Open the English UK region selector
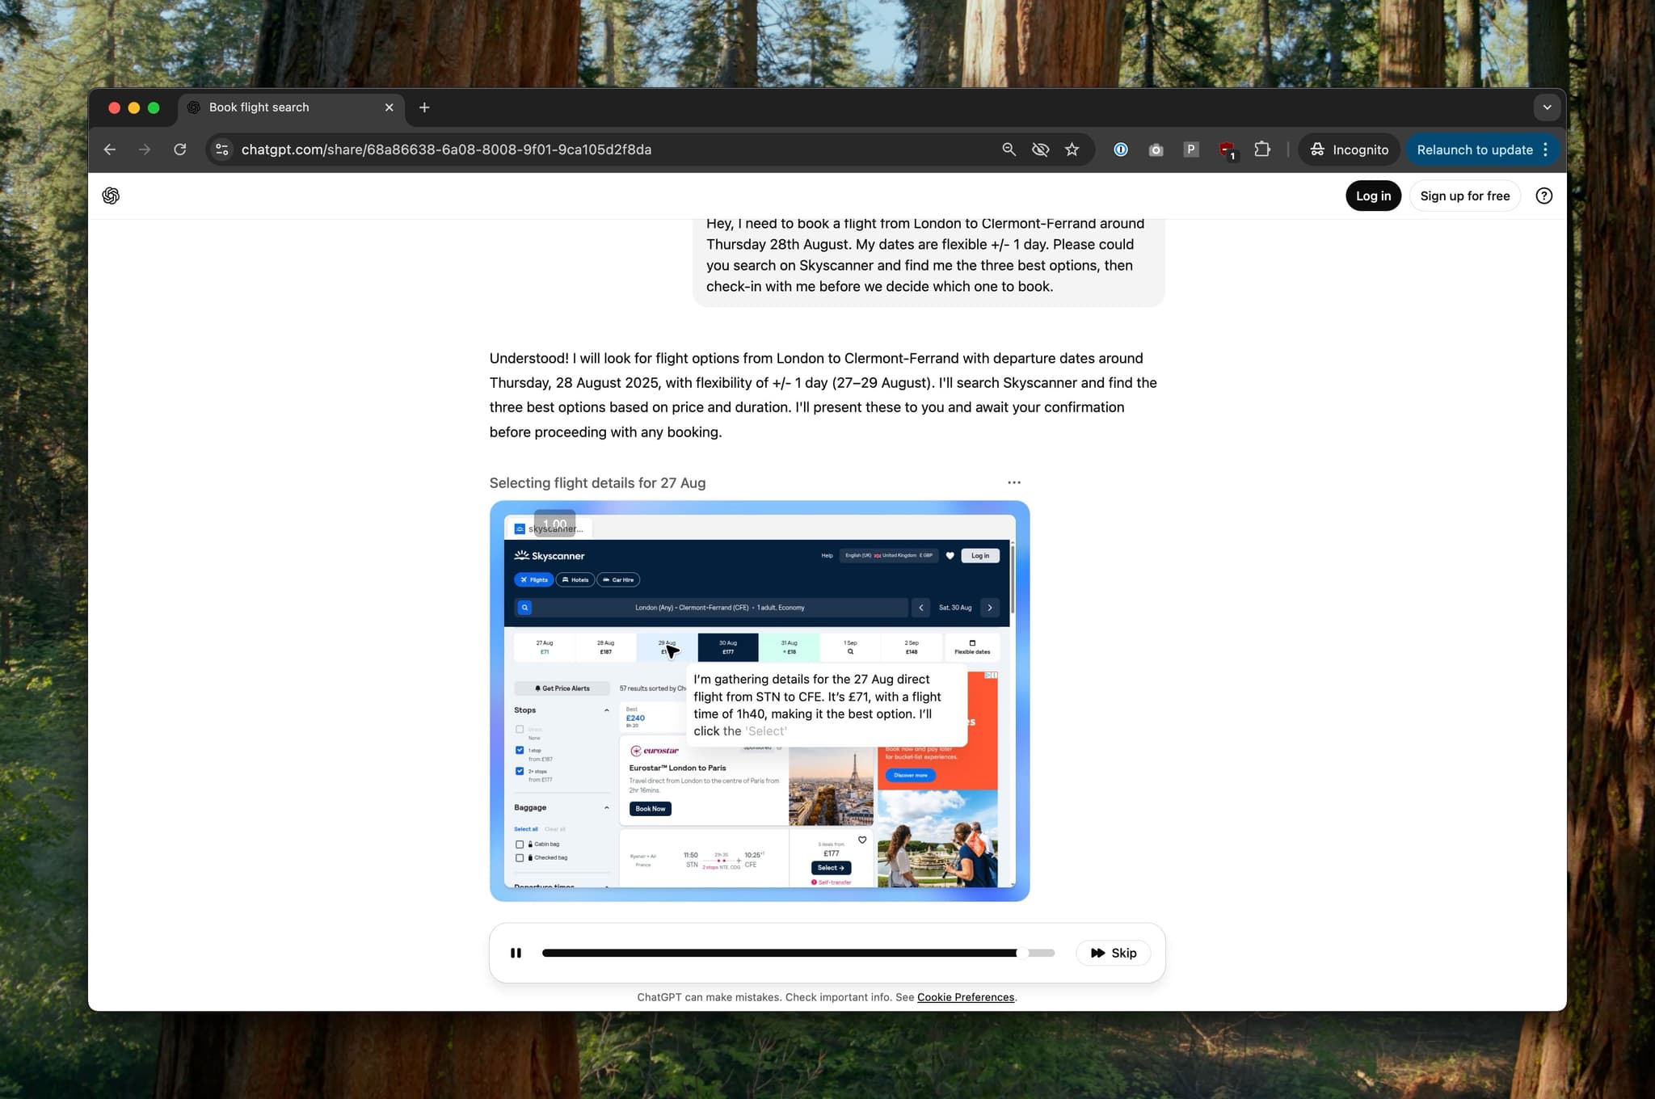This screenshot has height=1099, width=1655. [x=889, y=556]
